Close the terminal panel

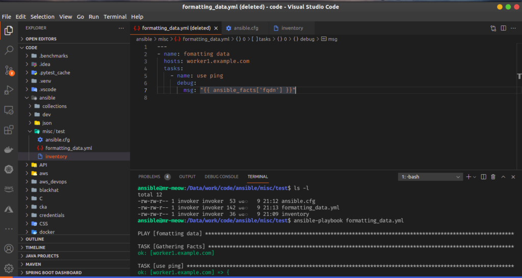pos(513,177)
